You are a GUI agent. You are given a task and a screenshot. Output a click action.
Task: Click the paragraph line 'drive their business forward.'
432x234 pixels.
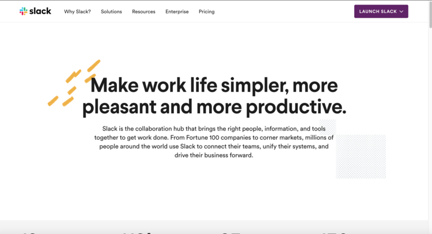214,155
